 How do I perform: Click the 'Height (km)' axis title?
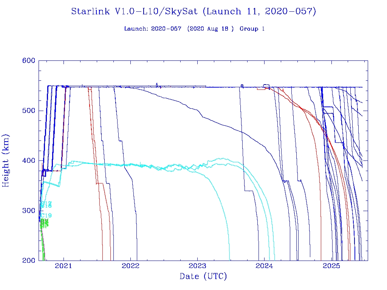[x=5, y=161]
